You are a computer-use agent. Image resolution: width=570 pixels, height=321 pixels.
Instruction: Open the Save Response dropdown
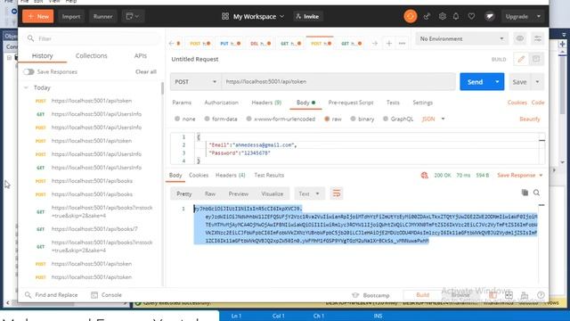point(520,176)
